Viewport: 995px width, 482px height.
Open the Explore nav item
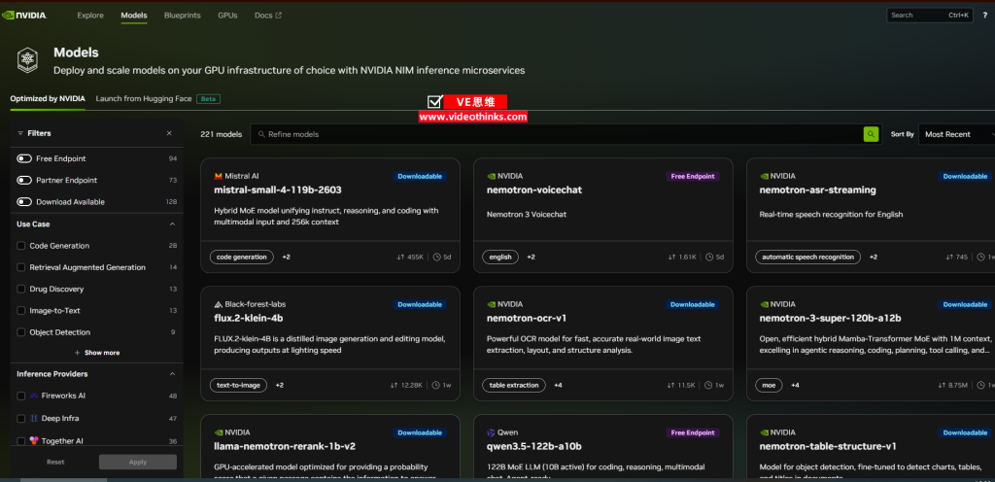pos(90,16)
